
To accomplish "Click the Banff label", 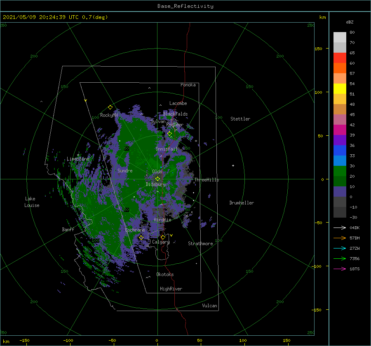I will pyautogui.click(x=68, y=229).
